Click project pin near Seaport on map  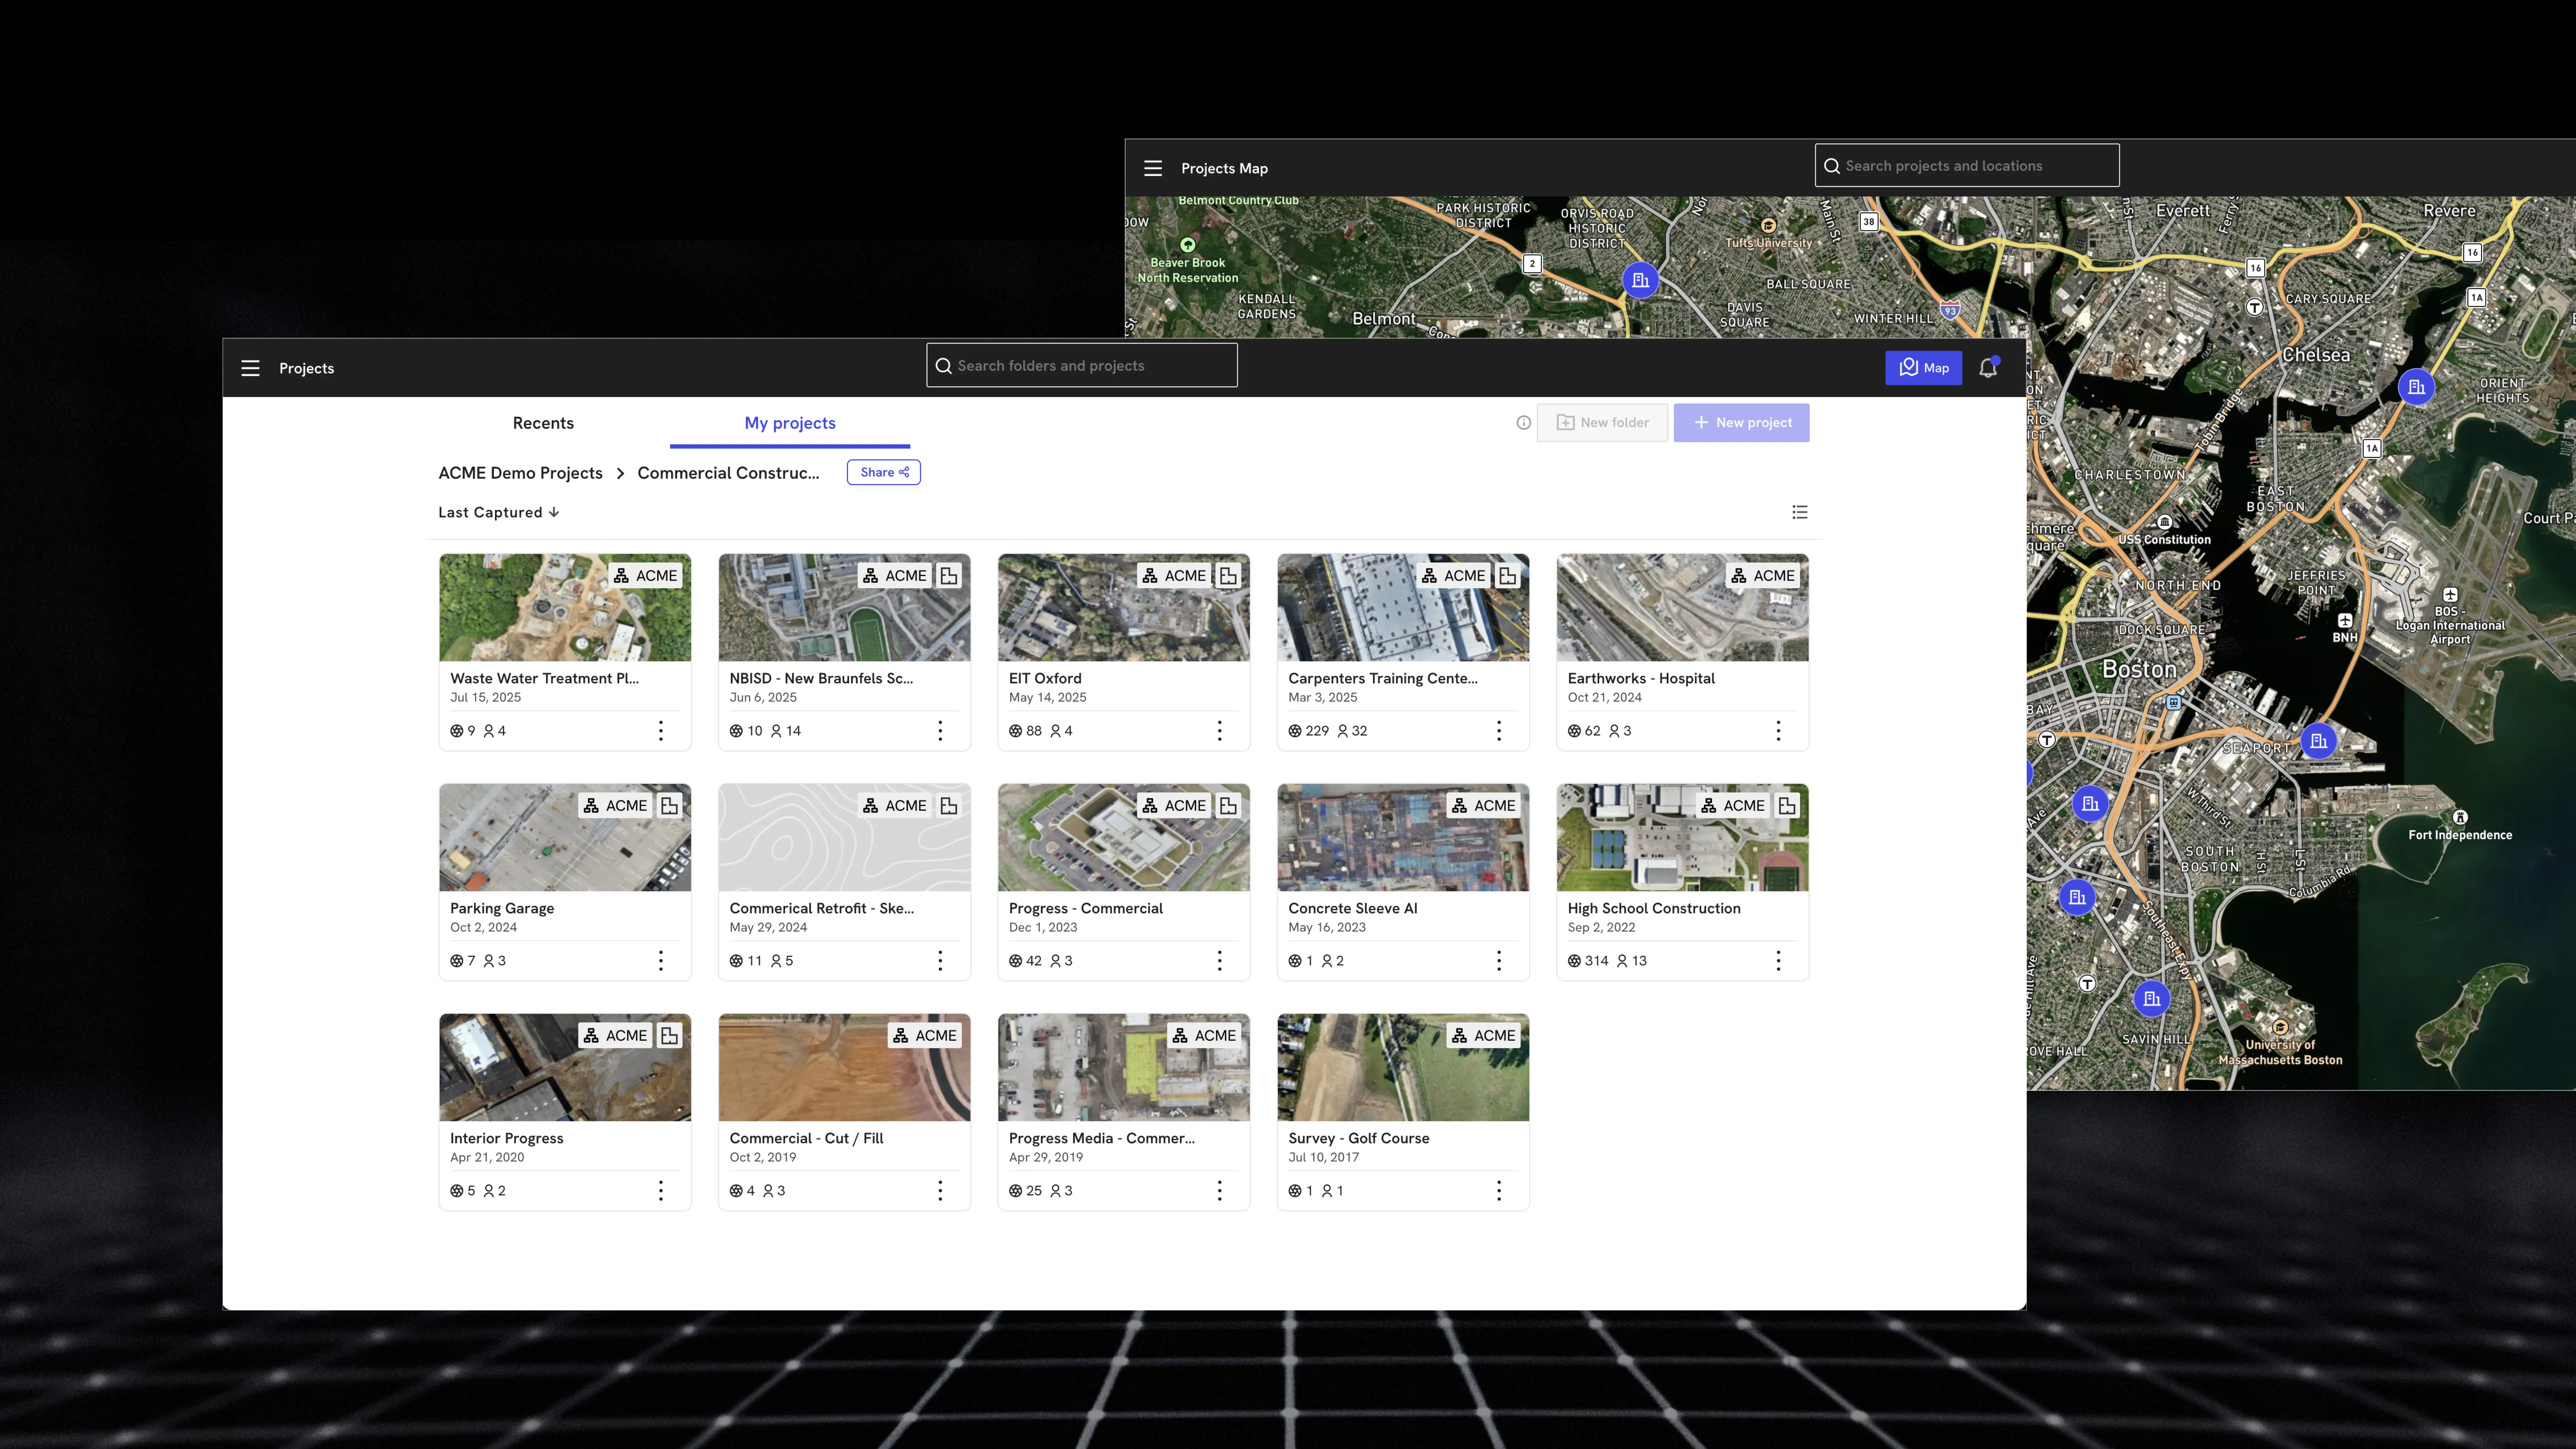click(2318, 741)
